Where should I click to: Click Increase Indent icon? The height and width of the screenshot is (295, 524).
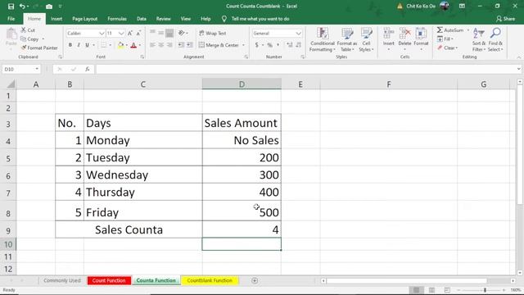(189, 45)
